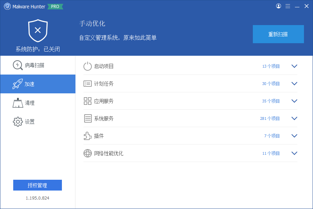This screenshot has height=209, width=313.
Task: Expand the 插件 row chevron
Action: [294, 136]
